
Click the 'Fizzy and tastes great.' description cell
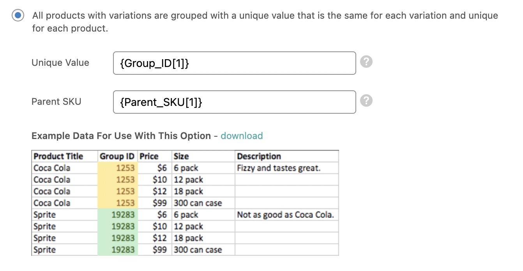coord(279,168)
